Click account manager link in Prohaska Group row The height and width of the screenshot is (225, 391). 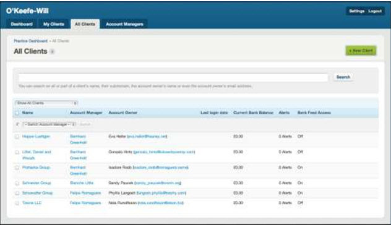coord(78,171)
